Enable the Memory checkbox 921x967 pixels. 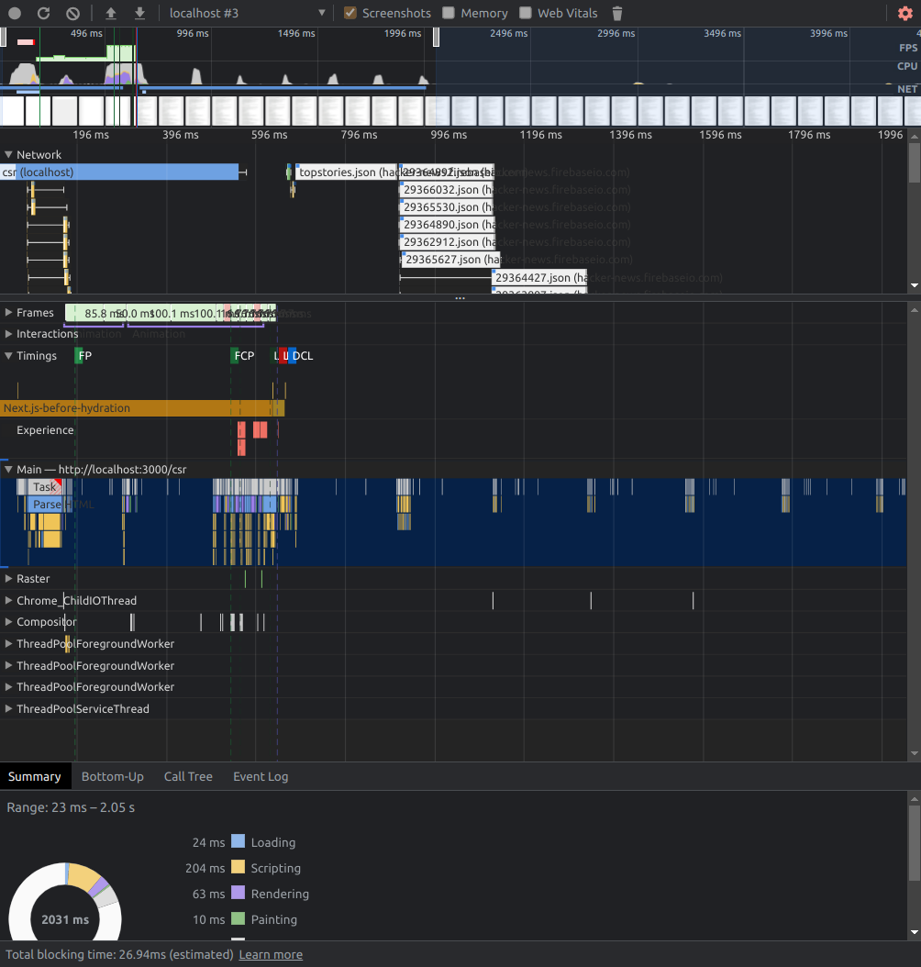[449, 13]
